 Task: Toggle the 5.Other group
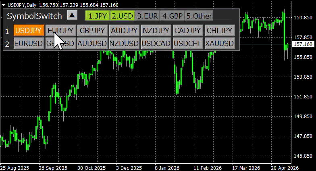(199, 16)
